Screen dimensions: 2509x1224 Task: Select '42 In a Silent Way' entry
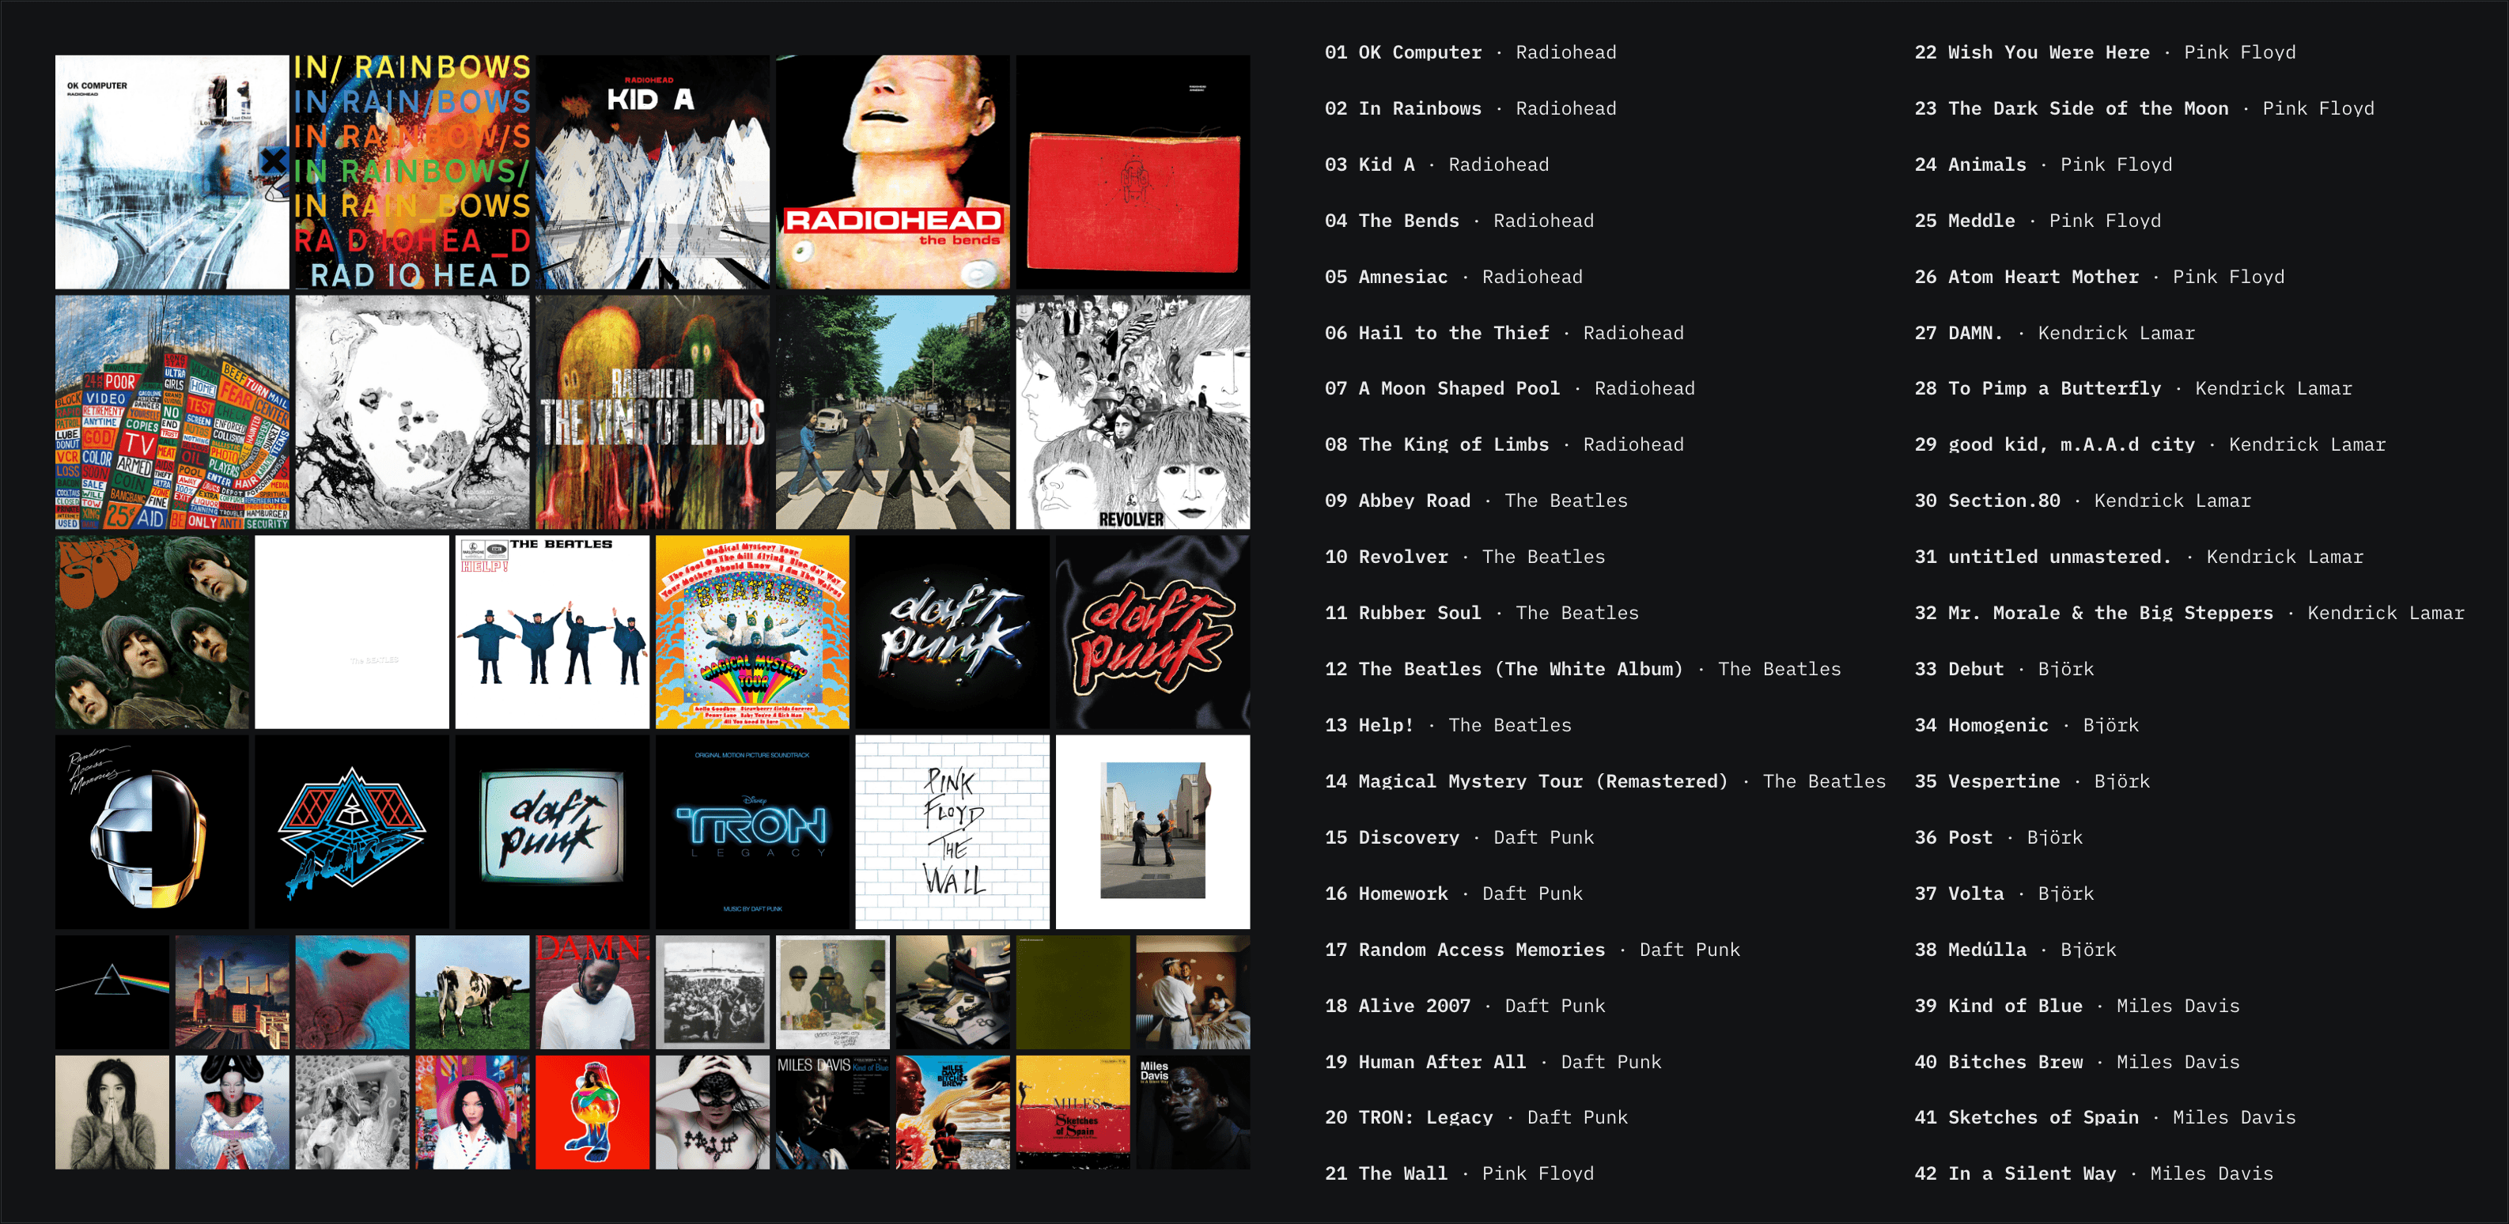pos(2093,1174)
